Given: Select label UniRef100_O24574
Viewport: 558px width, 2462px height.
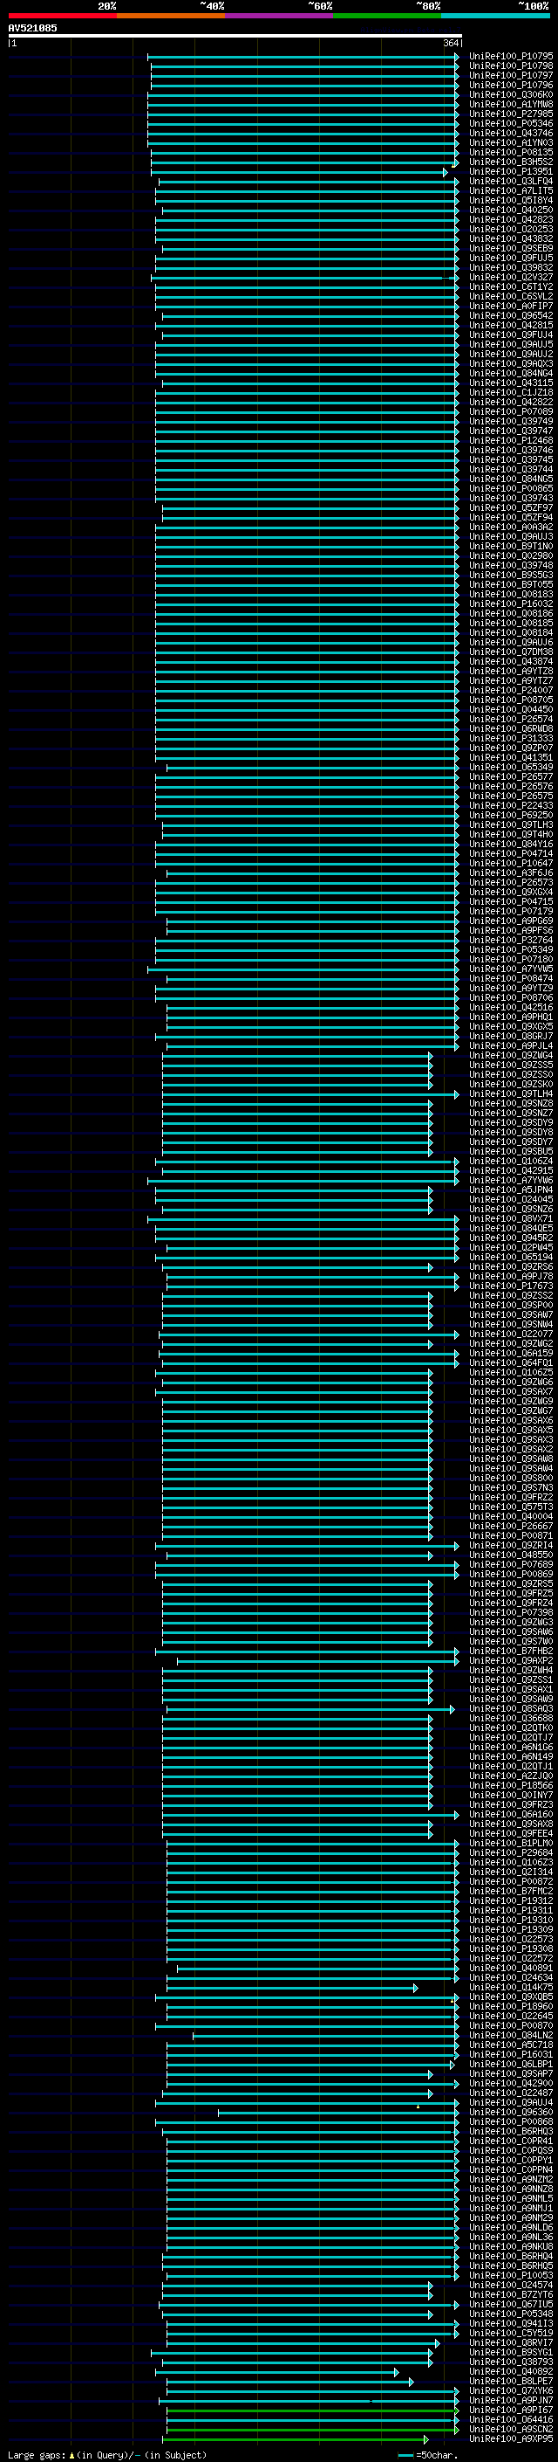Looking at the screenshot, I should (510, 2284).
